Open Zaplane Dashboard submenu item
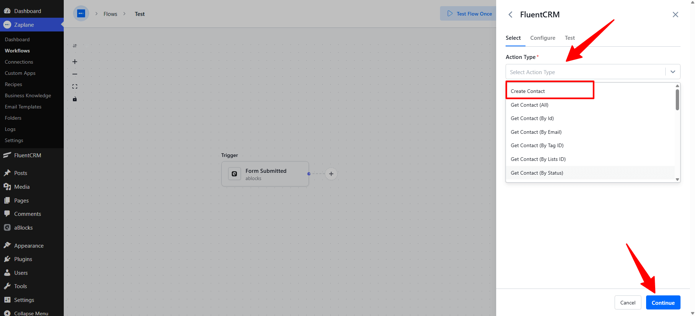 [17, 39]
